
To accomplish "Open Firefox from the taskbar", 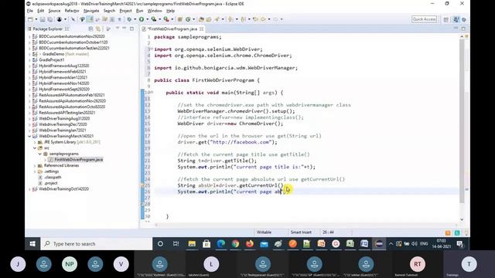I will pyautogui.click(x=250, y=244).
